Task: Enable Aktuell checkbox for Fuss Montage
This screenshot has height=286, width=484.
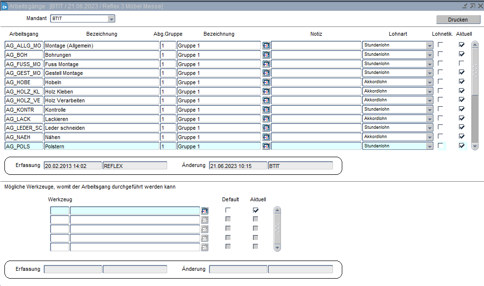Action: click(461, 64)
